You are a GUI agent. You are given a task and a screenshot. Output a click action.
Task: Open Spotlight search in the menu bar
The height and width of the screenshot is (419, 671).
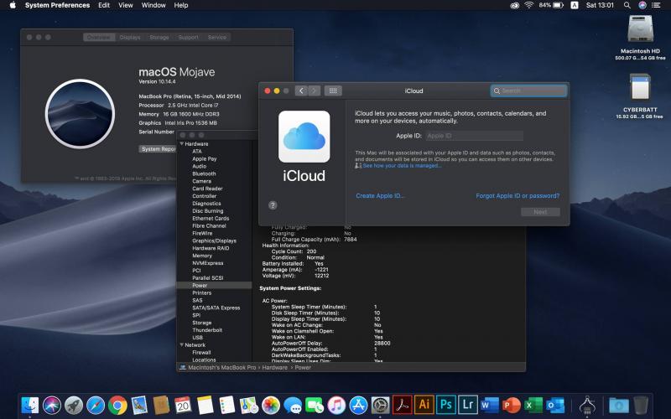pyautogui.click(x=627, y=5)
